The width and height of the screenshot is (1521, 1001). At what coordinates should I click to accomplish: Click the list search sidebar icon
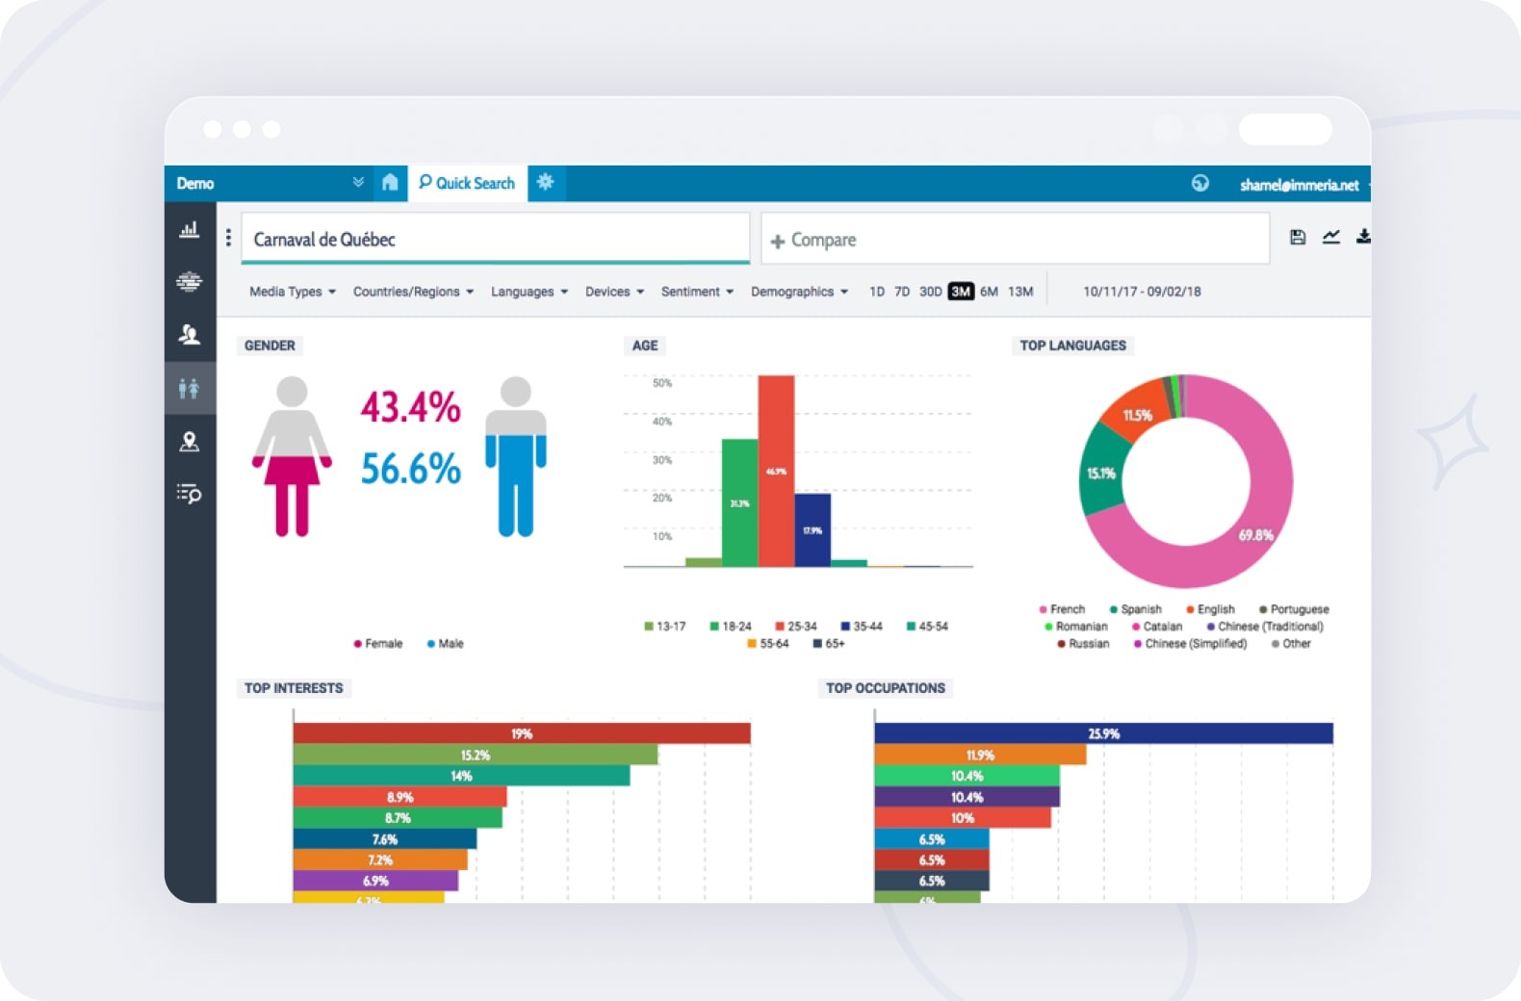189,494
